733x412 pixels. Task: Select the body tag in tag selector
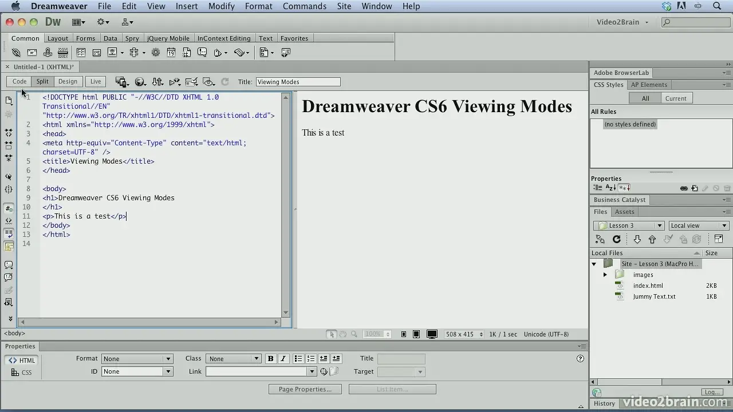15,334
